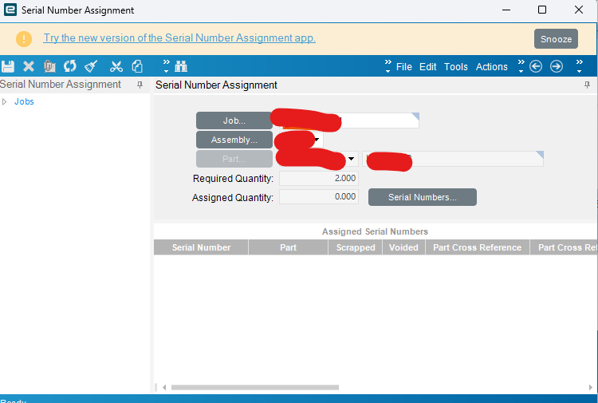Click the part description field
The height and width of the screenshot is (403, 598).
(453, 158)
